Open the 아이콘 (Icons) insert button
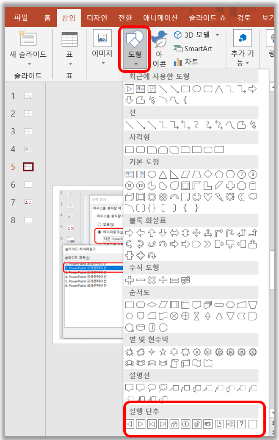The image size is (279, 440). (159, 49)
